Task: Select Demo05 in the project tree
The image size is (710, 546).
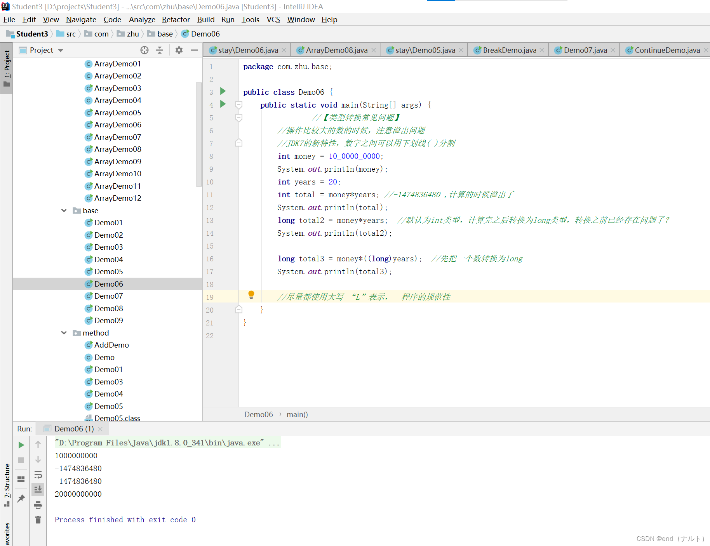Action: pos(109,271)
